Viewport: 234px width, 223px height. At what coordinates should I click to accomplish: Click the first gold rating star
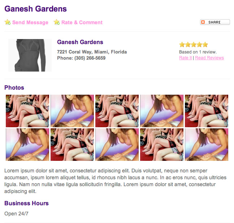click(x=182, y=44)
